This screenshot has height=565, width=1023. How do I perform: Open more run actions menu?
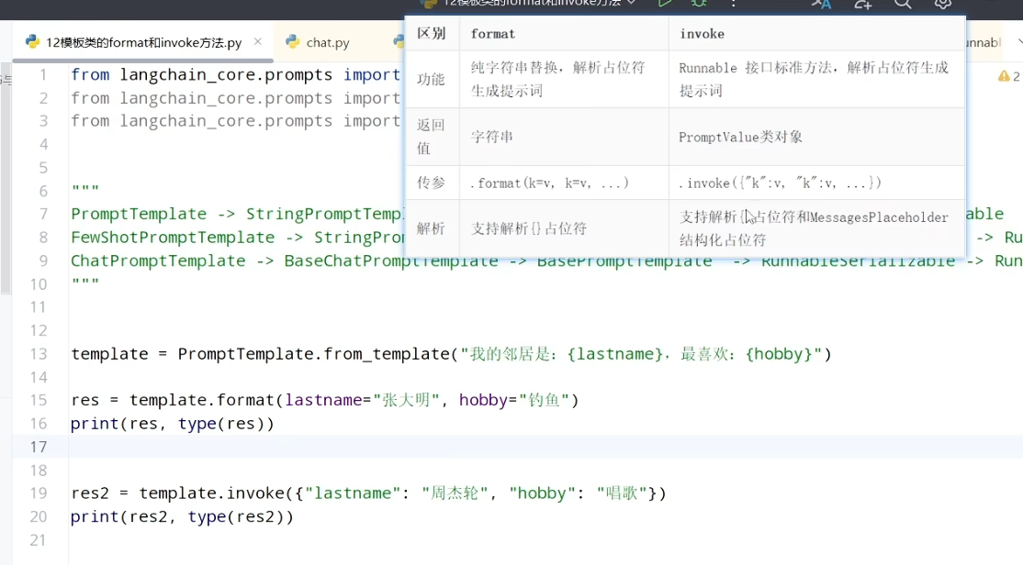click(x=734, y=4)
